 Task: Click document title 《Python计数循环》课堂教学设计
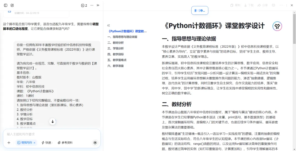pyautogui.click(x=213, y=26)
